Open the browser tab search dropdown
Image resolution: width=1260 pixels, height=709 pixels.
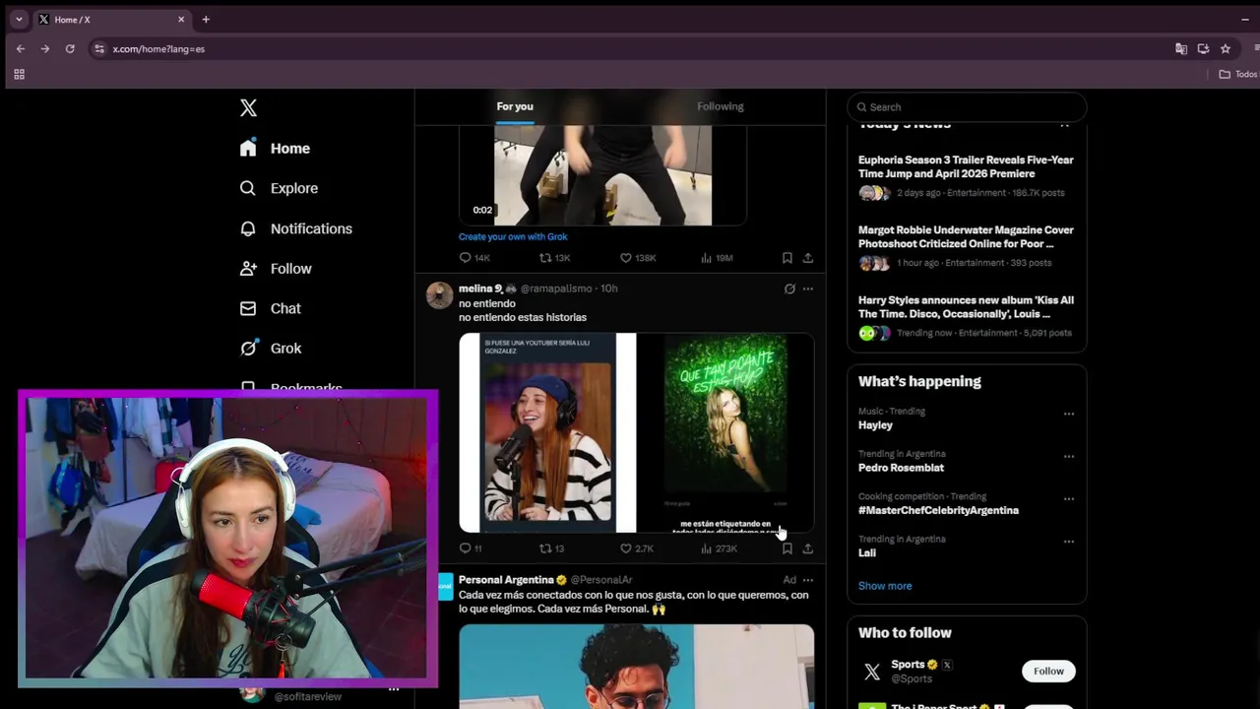18,19
